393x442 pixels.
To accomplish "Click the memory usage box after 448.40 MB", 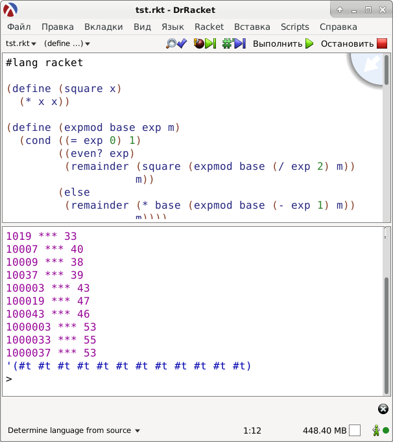I will pos(354,430).
